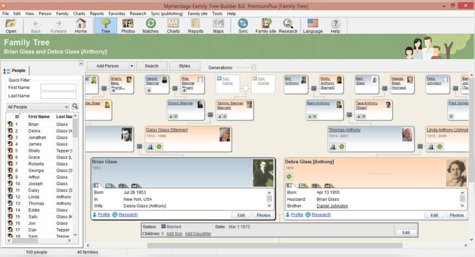Viewport: 475px width, 257px height.
Task: Click Brian Glass portrait photo
Action: [263, 173]
